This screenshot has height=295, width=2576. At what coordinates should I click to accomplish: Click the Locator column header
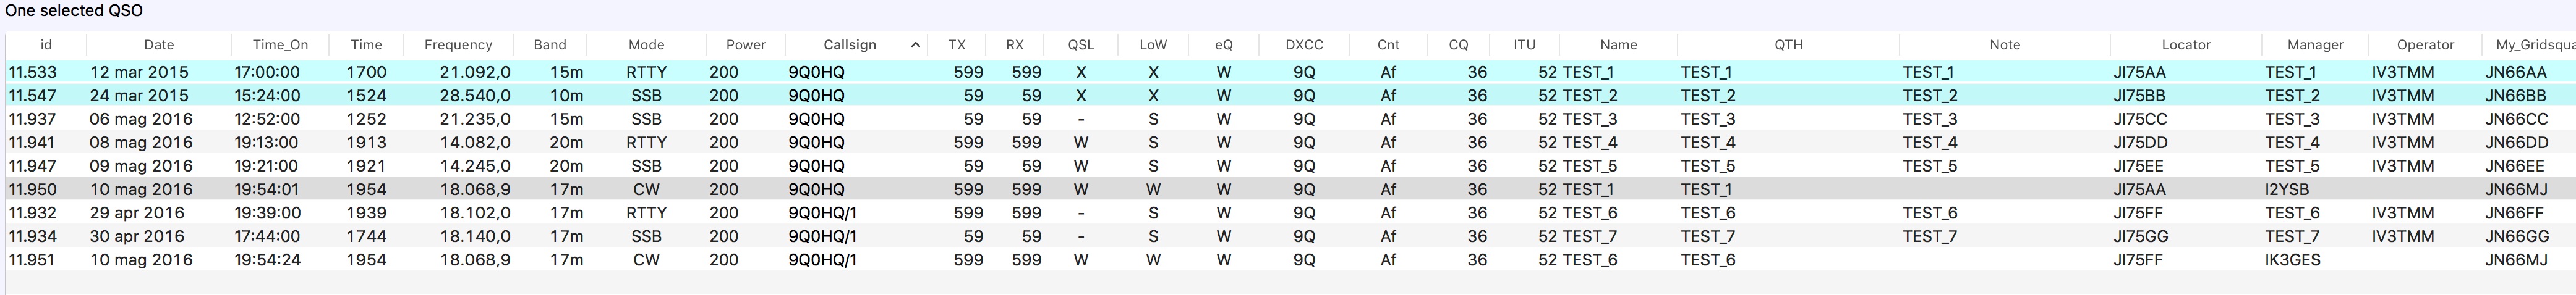click(x=2186, y=45)
